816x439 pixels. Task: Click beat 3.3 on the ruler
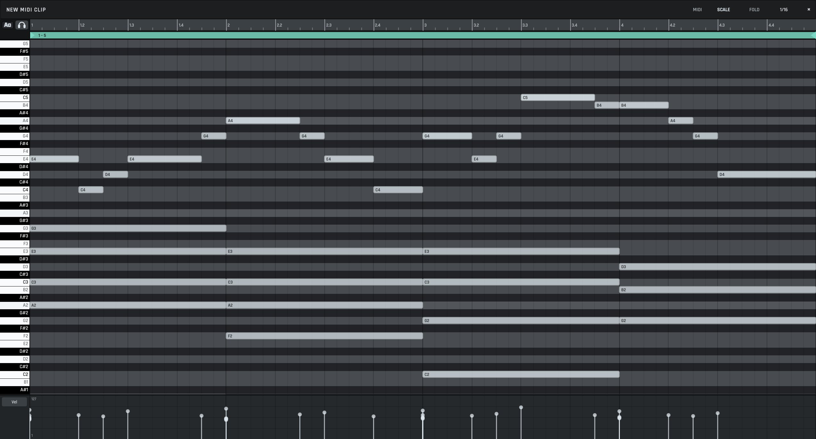(525, 25)
